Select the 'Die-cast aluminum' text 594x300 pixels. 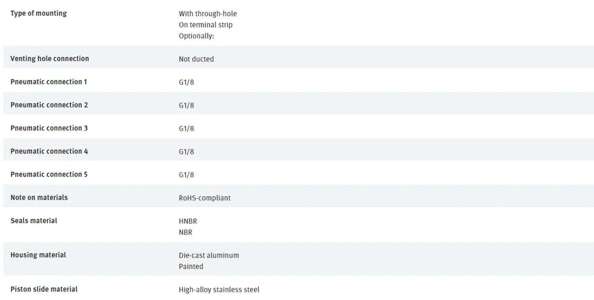click(x=209, y=255)
